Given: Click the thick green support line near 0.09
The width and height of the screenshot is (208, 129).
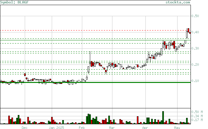Looking at the screenshot, I should coord(95,82).
